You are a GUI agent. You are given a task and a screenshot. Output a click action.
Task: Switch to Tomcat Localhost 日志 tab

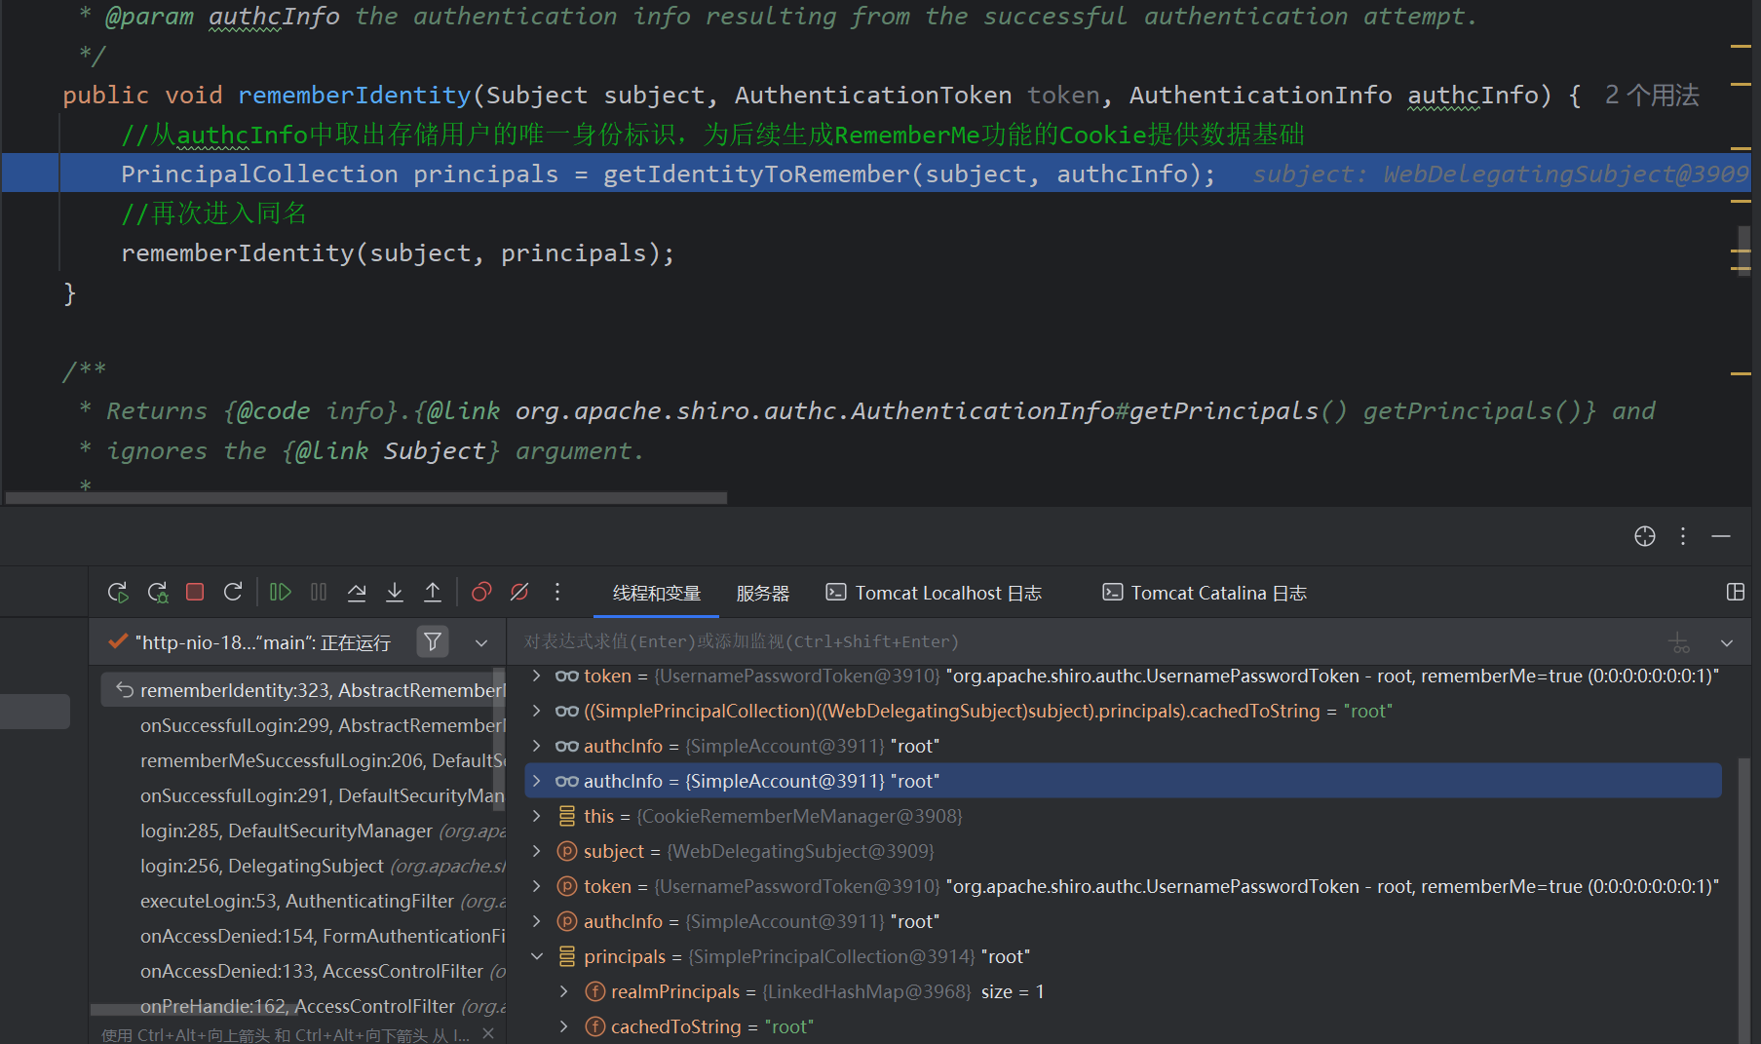[x=934, y=593]
